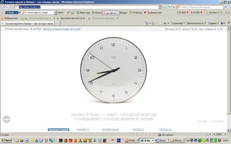Click the Home page icon in command bar
The width and height of the screenshot is (231, 144).
click(x=146, y=23)
